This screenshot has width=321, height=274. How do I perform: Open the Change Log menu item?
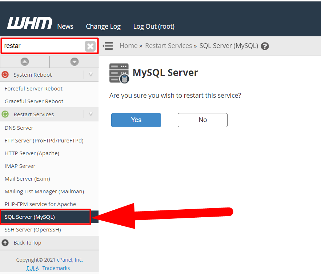pyautogui.click(x=103, y=27)
